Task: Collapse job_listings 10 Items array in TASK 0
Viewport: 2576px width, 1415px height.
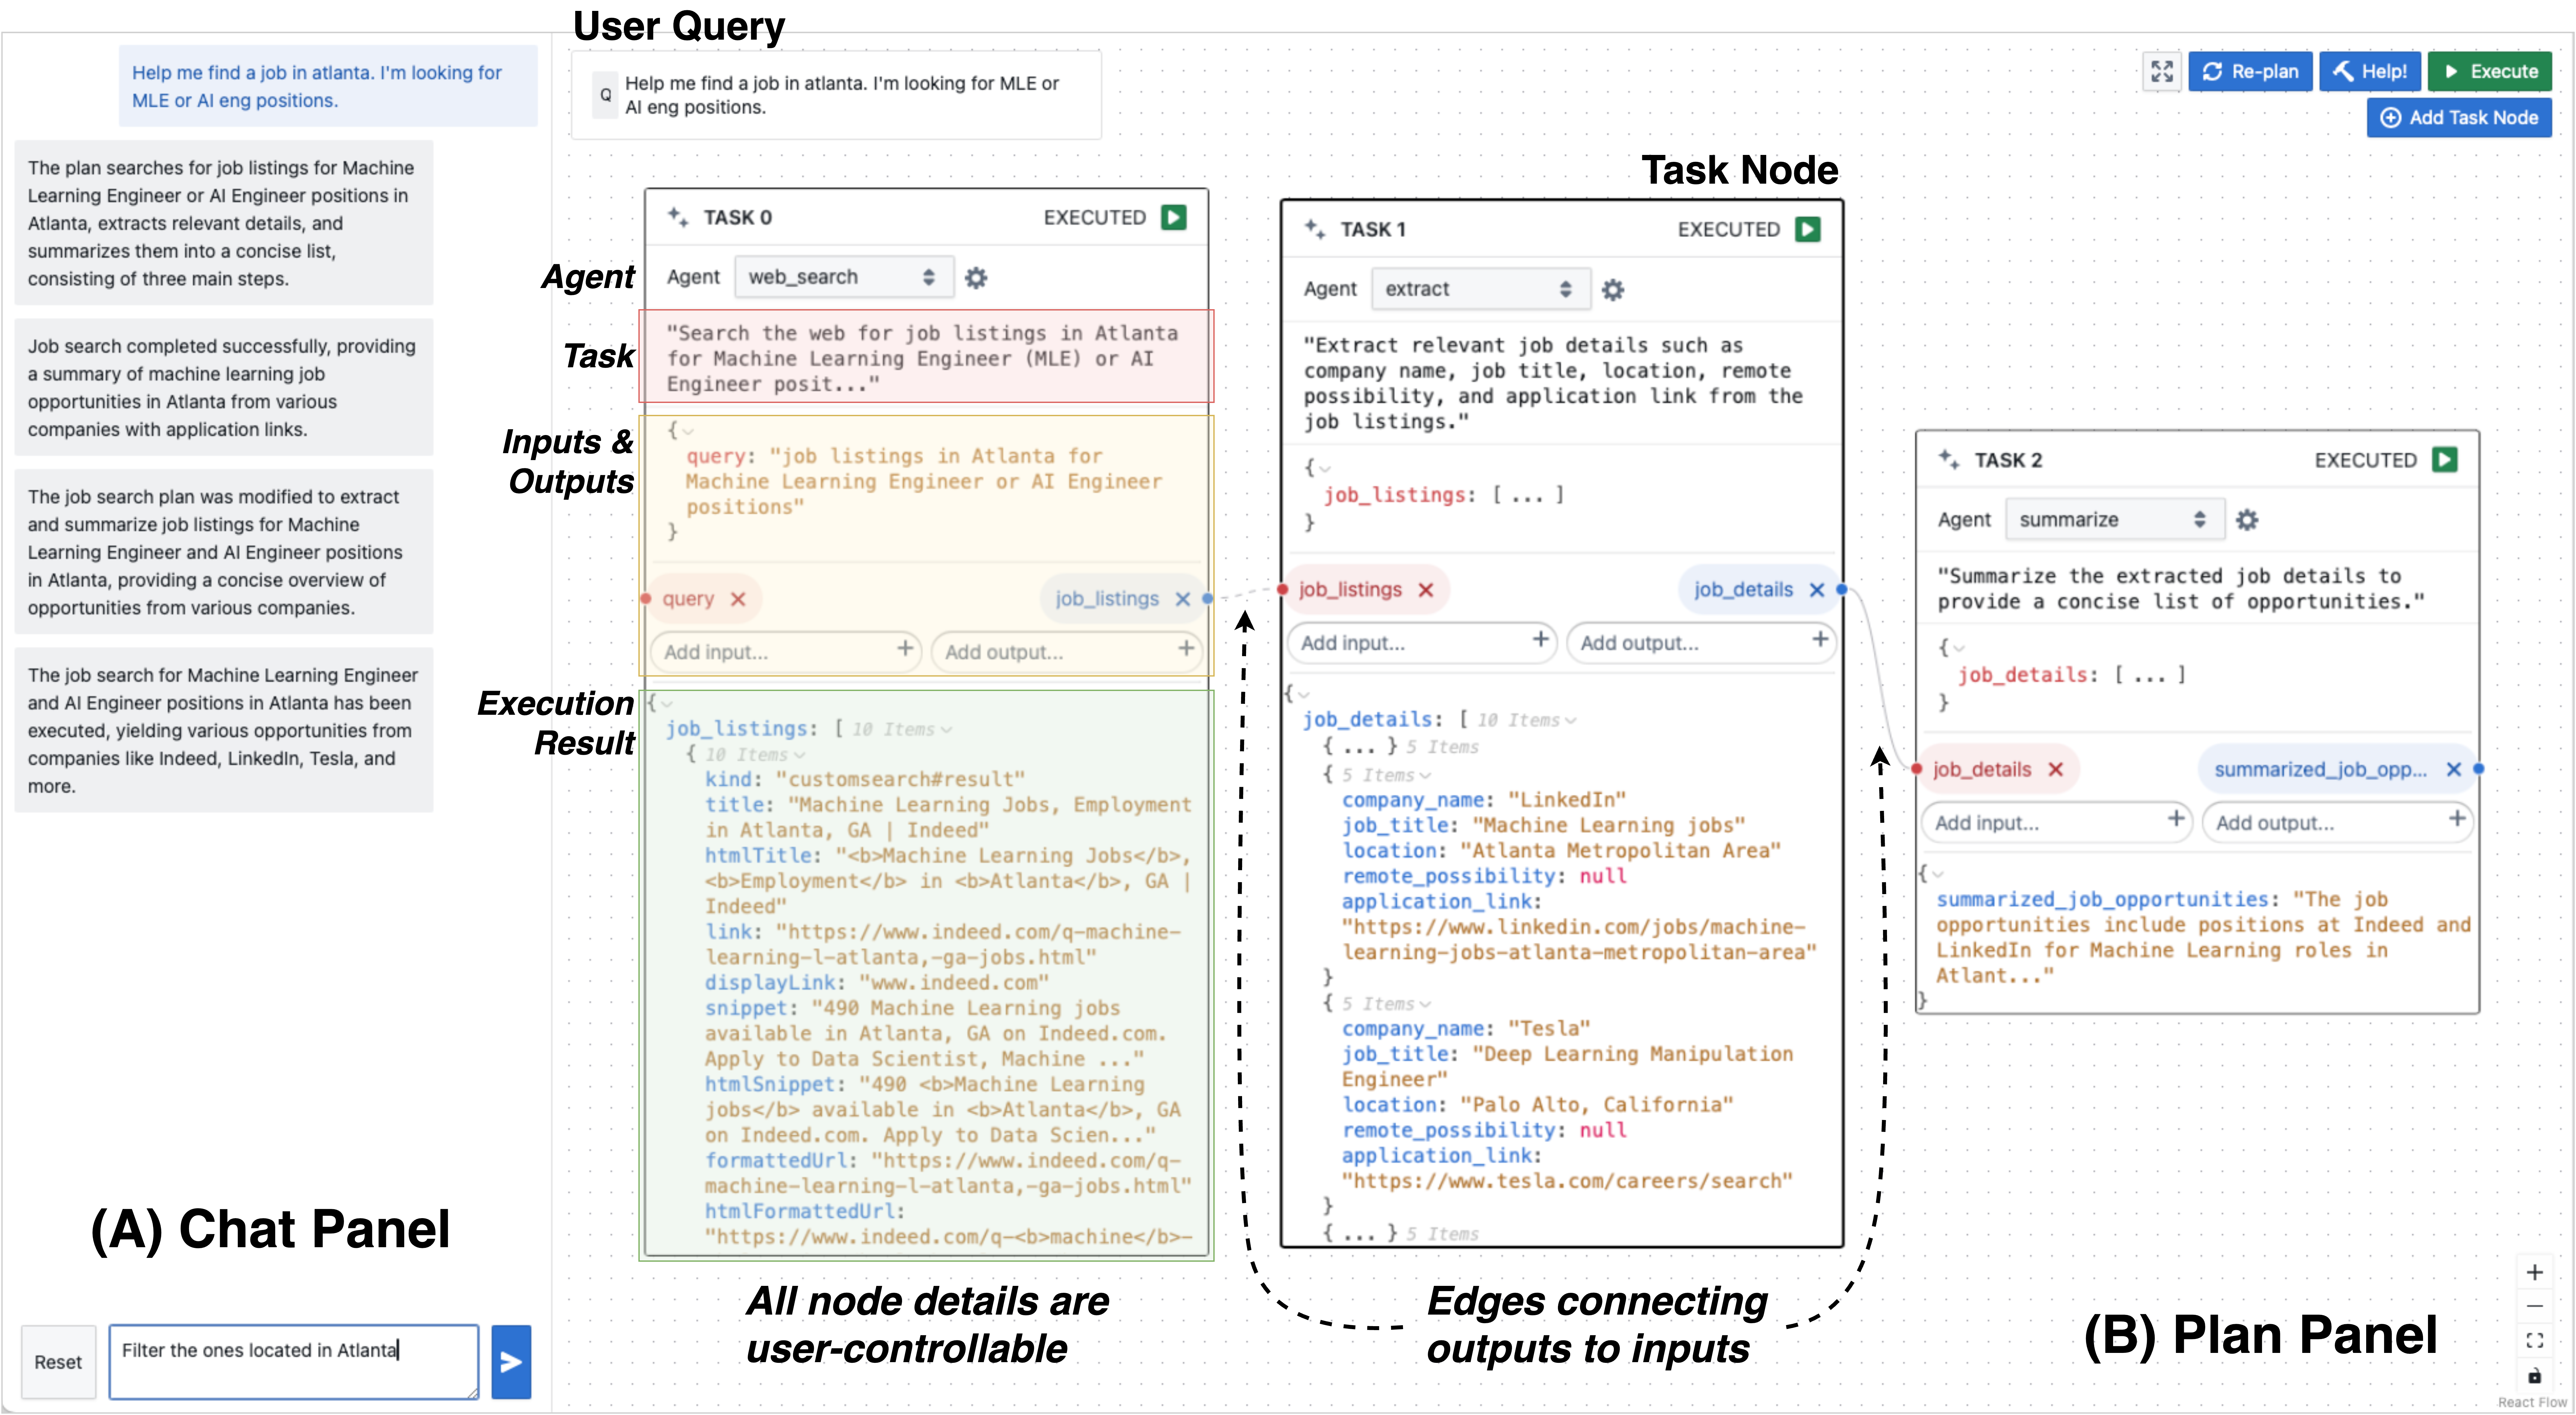Action: point(946,731)
